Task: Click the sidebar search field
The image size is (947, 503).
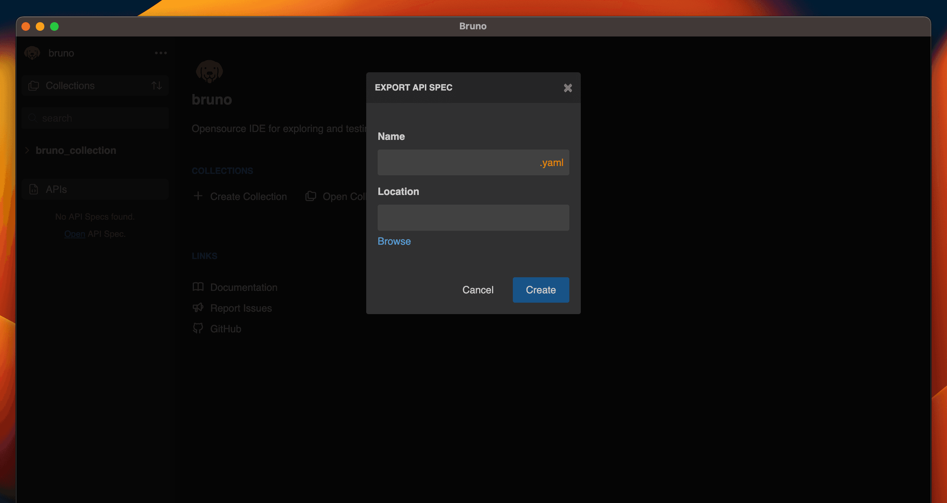Action: pyautogui.click(x=95, y=118)
